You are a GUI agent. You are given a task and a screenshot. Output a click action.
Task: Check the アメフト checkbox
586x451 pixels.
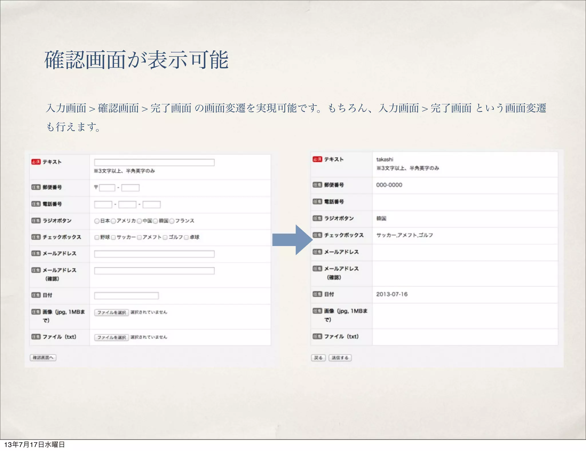click(x=139, y=237)
